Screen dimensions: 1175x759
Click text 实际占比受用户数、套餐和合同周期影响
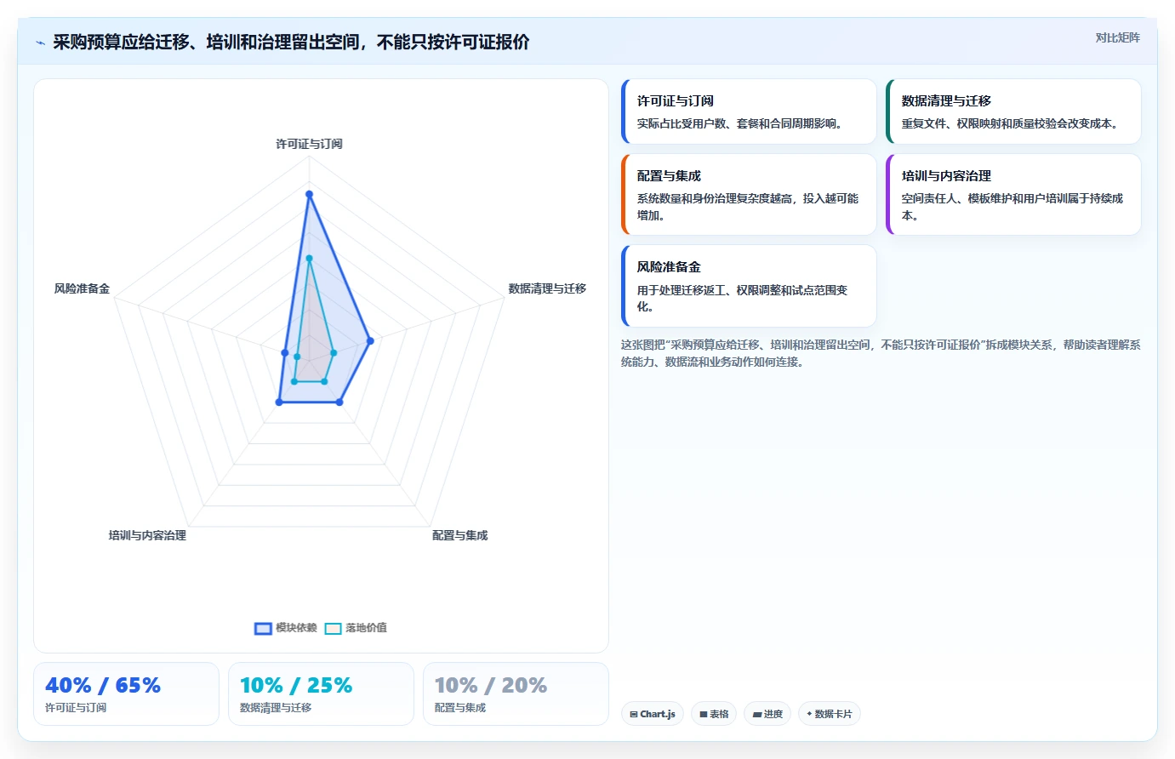coord(742,123)
